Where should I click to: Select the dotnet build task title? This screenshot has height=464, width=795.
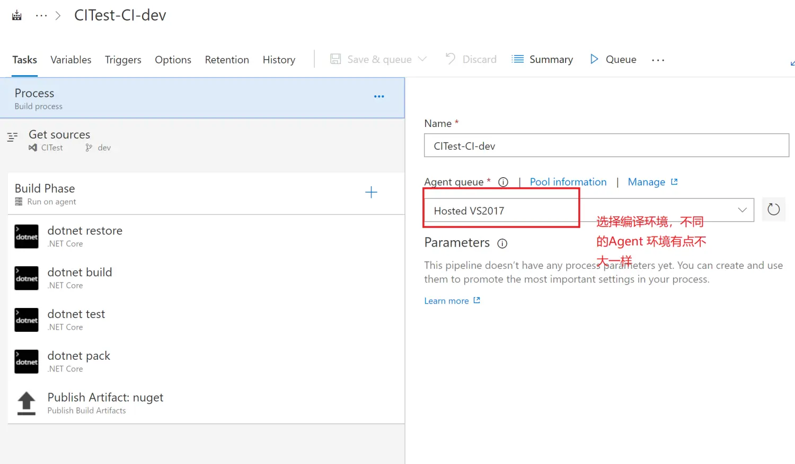[x=79, y=272]
